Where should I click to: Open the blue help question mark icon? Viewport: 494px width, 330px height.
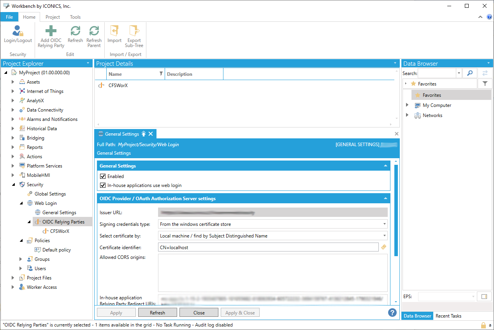pos(392,313)
